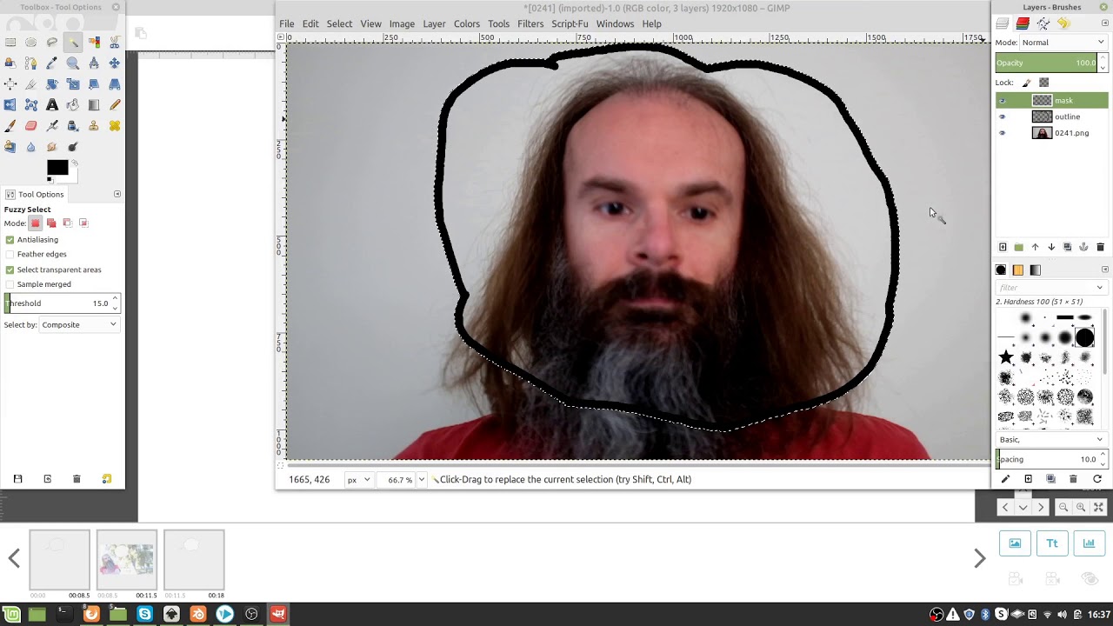1113x626 pixels.
Task: Select the Measure compass tool
Action: tap(94, 63)
